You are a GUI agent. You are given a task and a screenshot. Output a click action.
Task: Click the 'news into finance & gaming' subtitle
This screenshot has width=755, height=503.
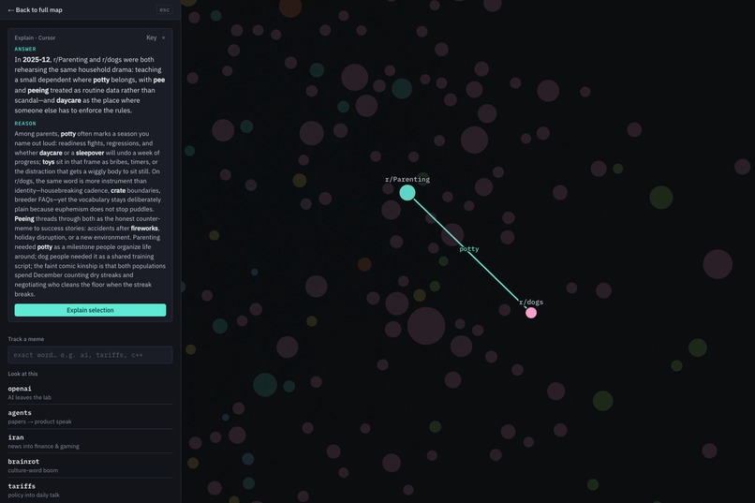[43, 446]
